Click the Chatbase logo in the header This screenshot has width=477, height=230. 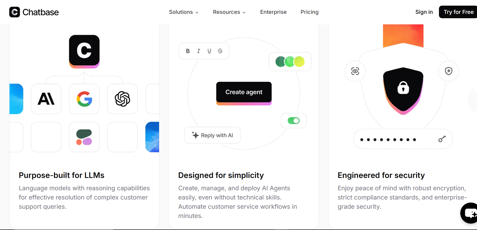tap(34, 12)
